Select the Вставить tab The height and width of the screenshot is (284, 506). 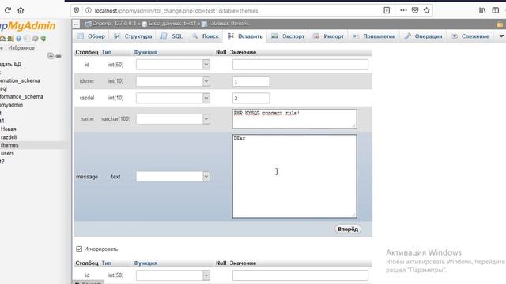pos(245,36)
